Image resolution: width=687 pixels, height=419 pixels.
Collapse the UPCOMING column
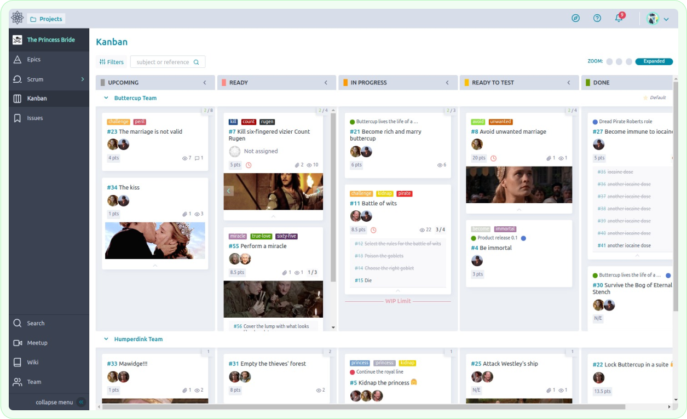(205, 82)
